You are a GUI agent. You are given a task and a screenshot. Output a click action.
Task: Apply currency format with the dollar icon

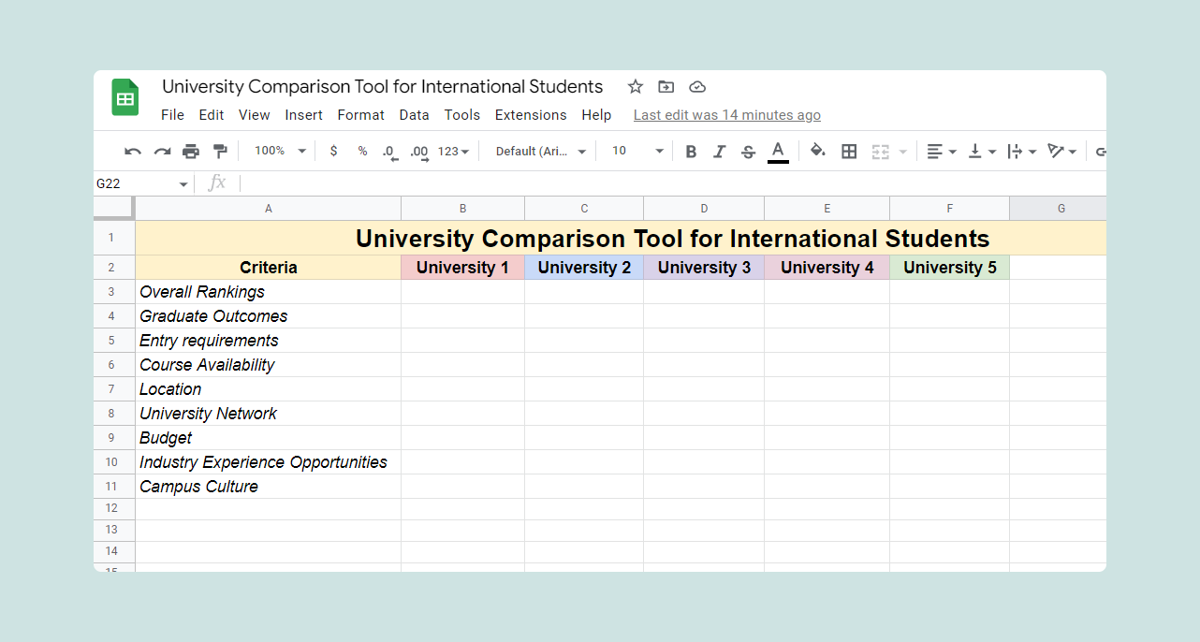[333, 150]
